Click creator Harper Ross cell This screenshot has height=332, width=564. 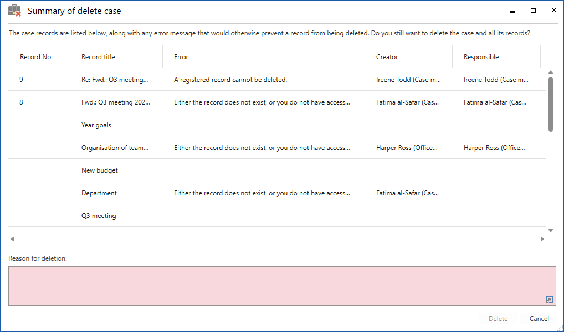coord(407,147)
